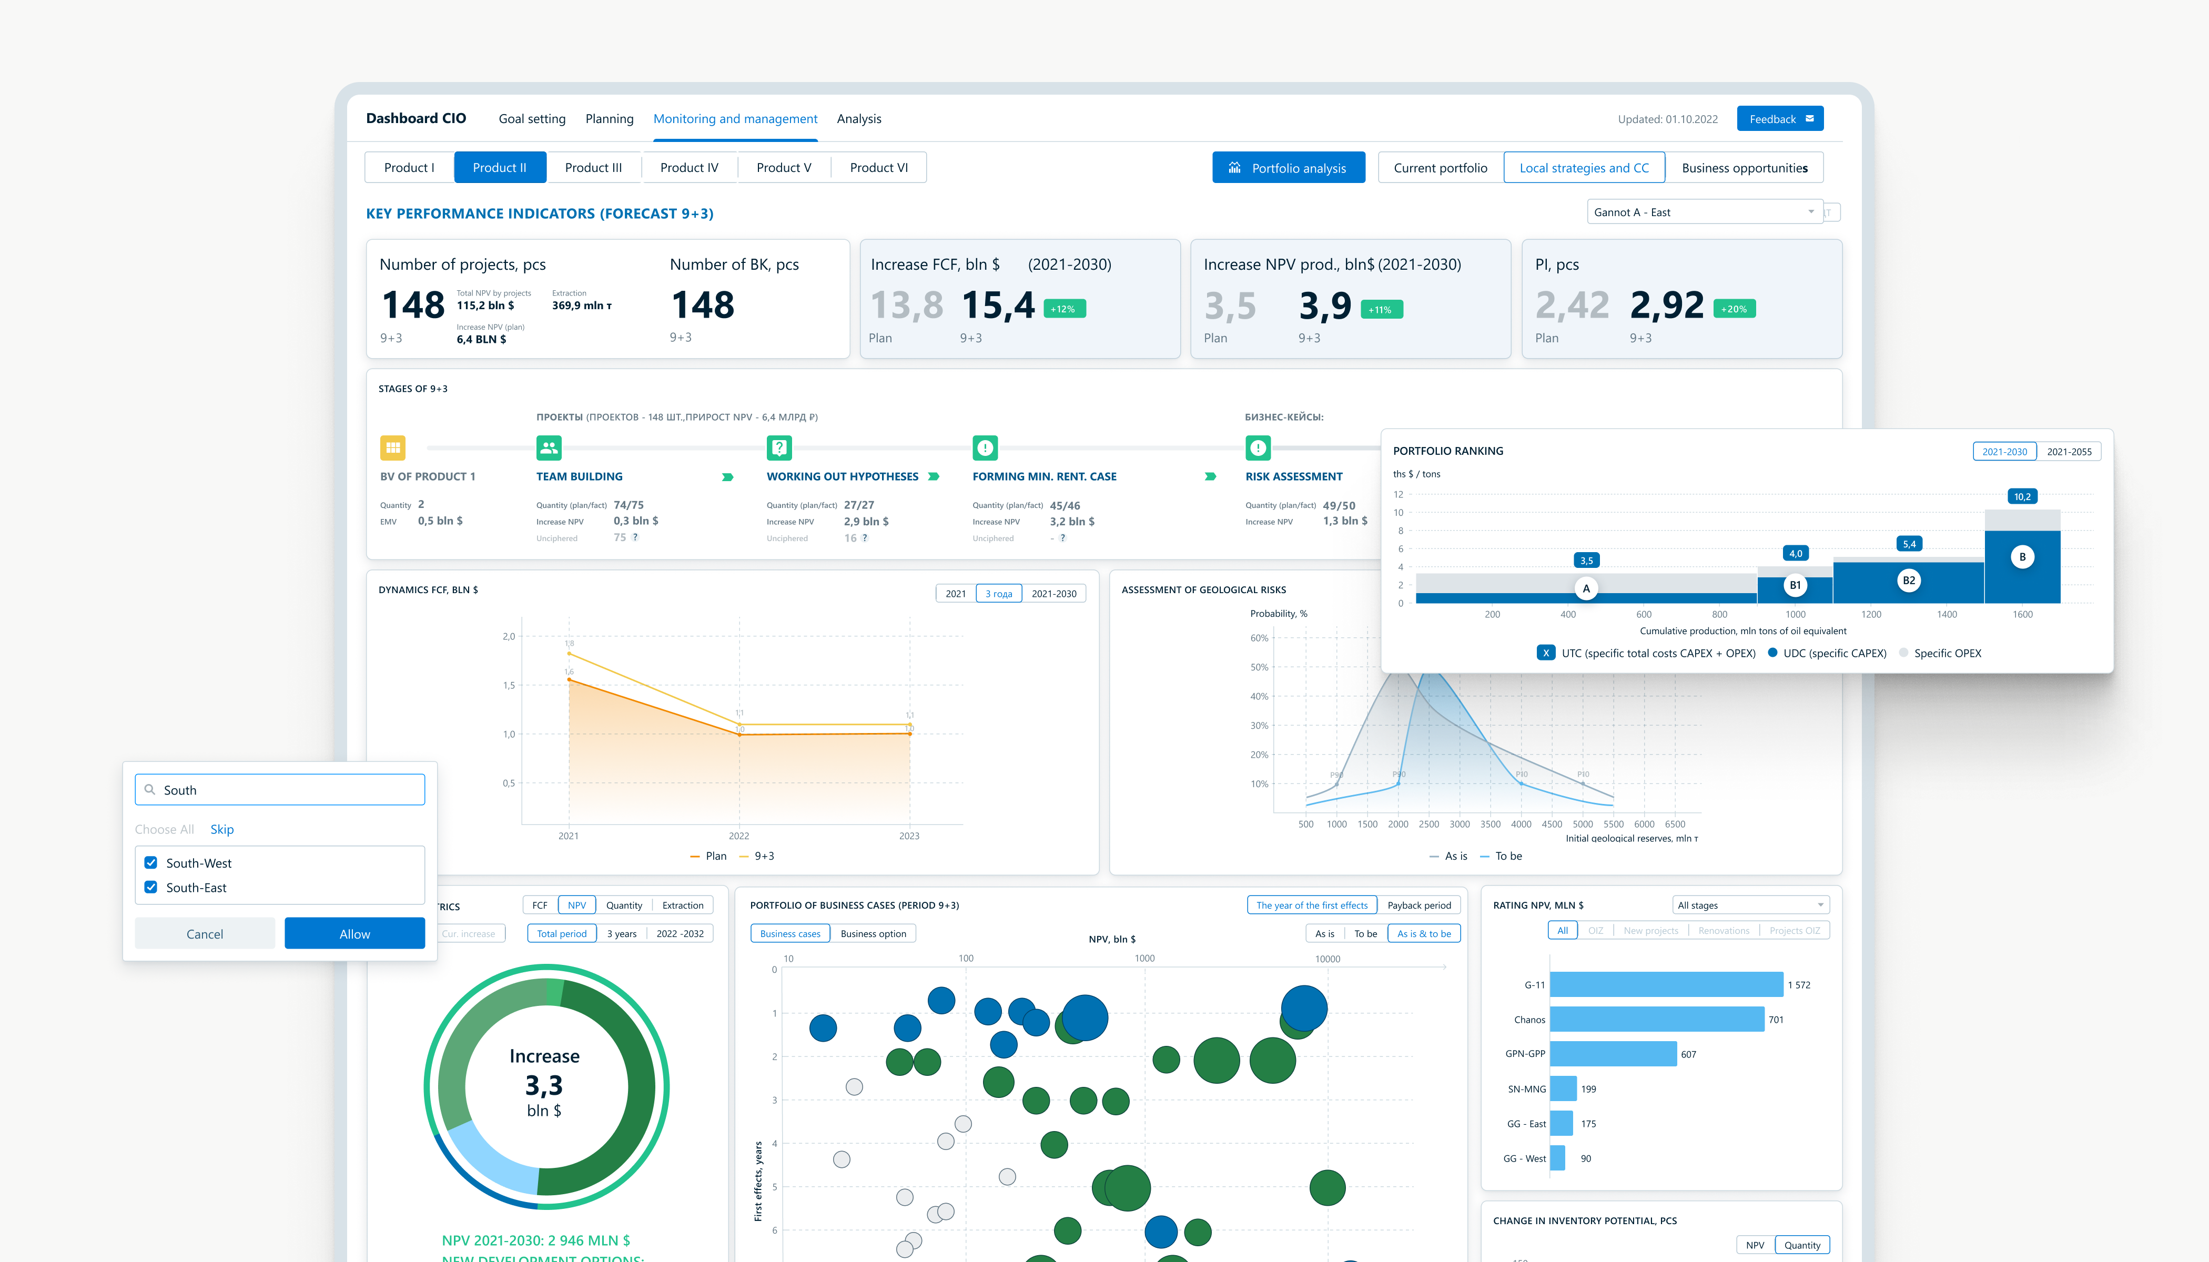This screenshot has width=2209, height=1262.
Task: Switch to Business opportunities tab
Action: click(1744, 167)
